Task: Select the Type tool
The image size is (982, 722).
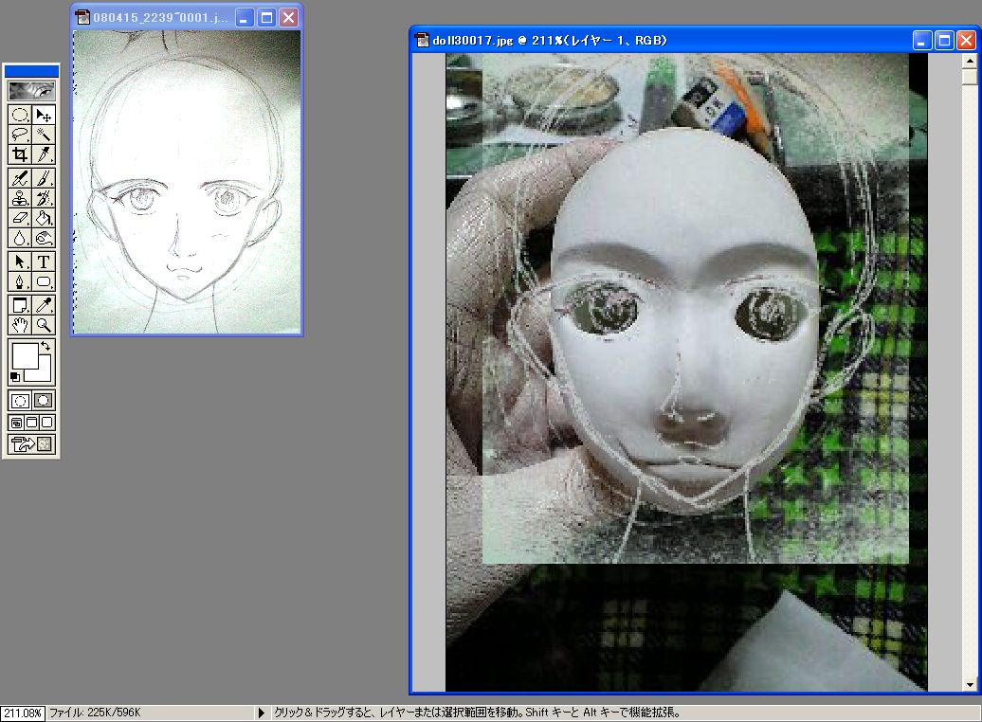Action: (x=44, y=262)
